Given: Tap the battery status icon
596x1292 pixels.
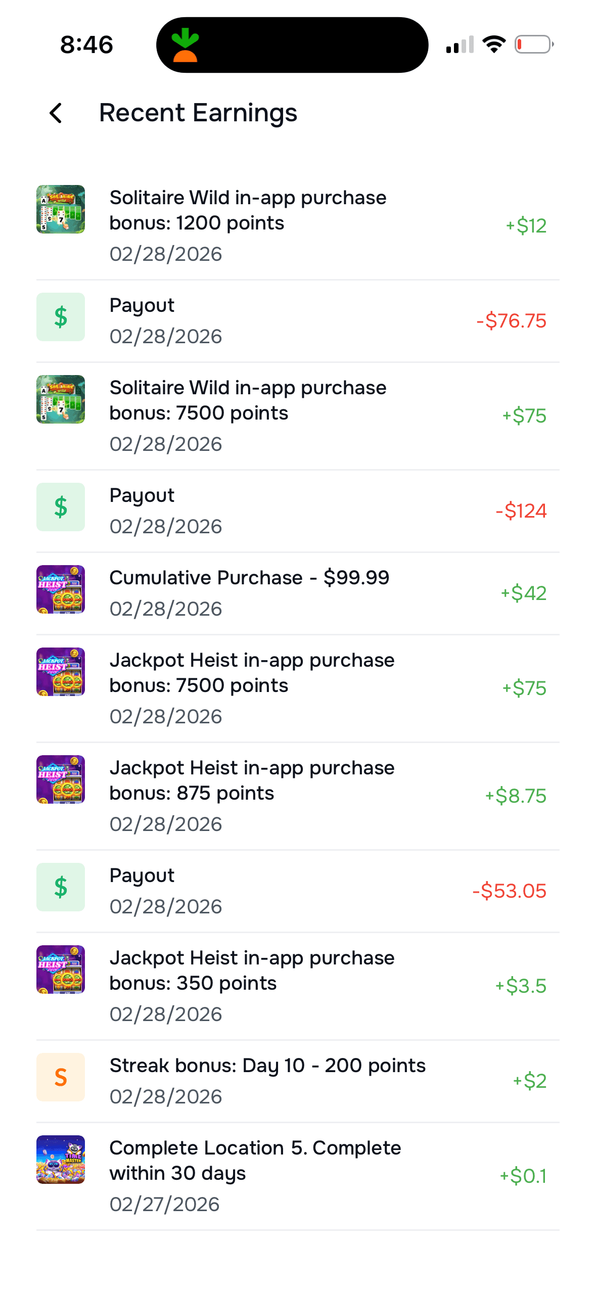Looking at the screenshot, I should point(534,44).
